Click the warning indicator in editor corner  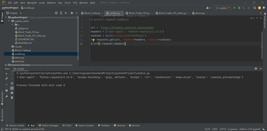[x=252, y=18]
